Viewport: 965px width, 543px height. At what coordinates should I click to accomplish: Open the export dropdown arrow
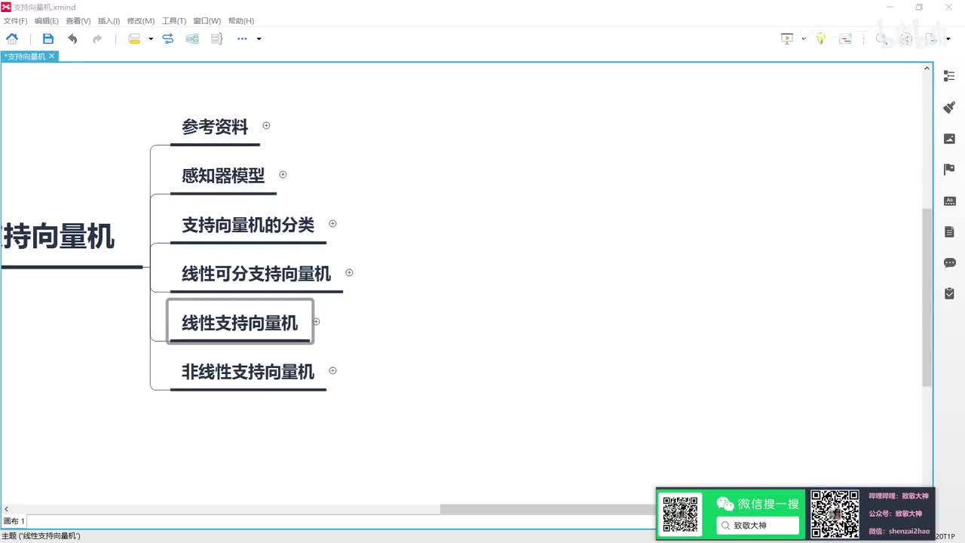click(x=948, y=38)
